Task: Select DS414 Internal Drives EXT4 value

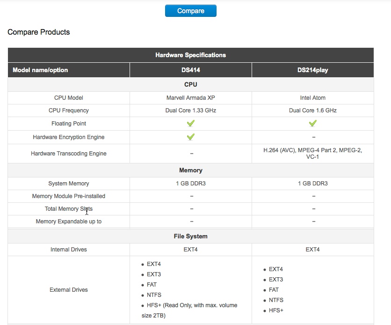Action: tap(190, 249)
